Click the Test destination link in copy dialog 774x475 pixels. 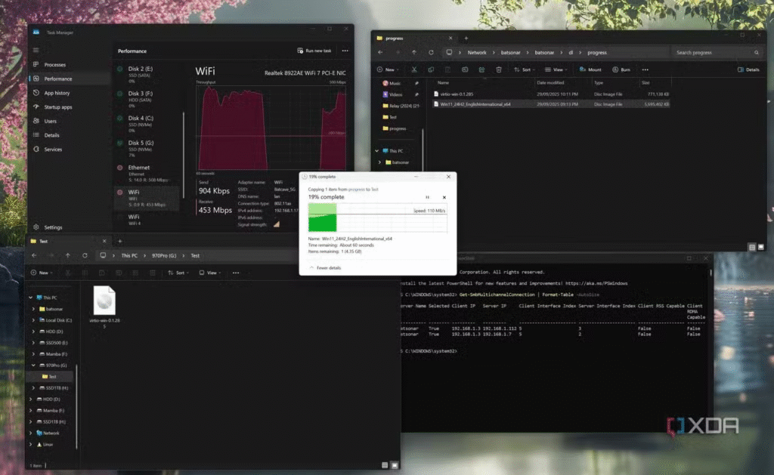tap(374, 190)
